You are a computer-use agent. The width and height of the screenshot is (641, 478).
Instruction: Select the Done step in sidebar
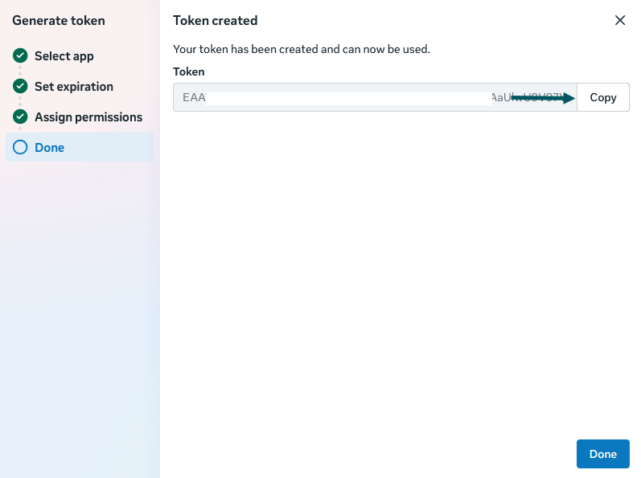point(80,147)
